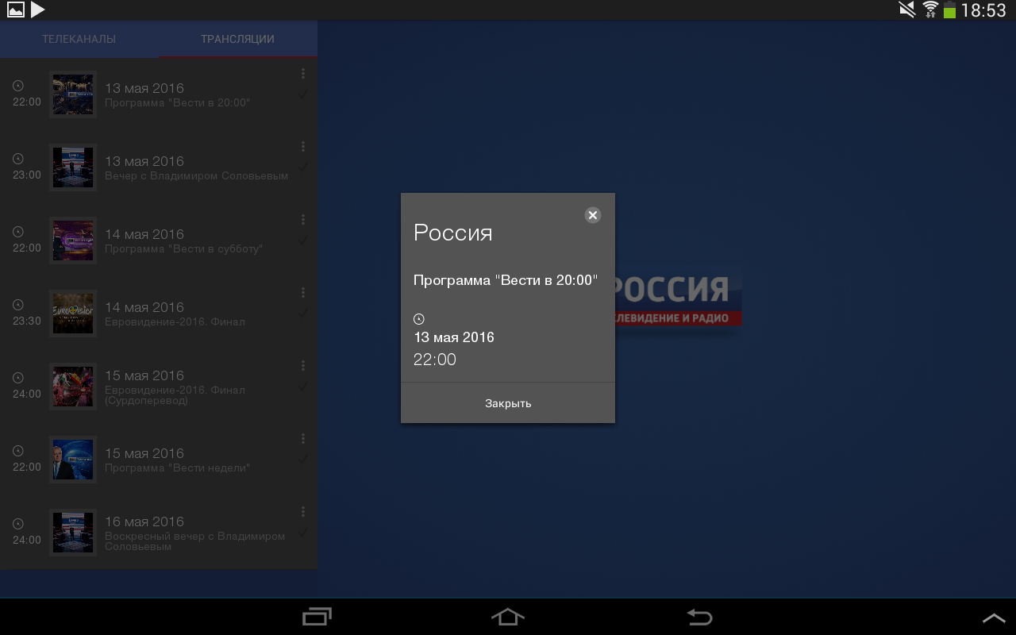1016x635 pixels.
Task: Toggle checkmark for Вечер с Владимиром Соловьевым
Action: coord(302,167)
